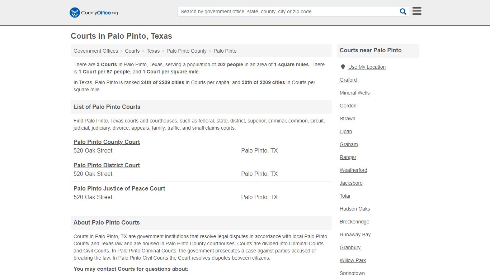Click the 'You may contact Courts' text
Screen dimensions: 490x275
click(x=131, y=269)
